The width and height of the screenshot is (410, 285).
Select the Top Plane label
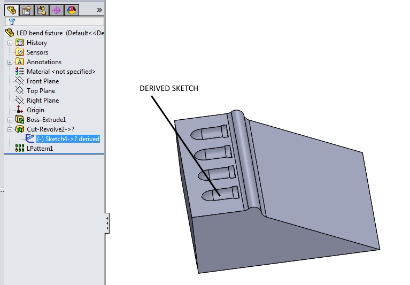point(41,91)
